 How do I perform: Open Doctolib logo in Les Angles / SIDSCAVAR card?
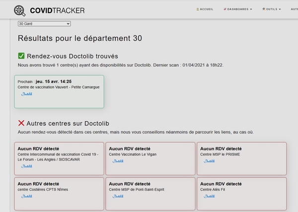tap(27, 166)
